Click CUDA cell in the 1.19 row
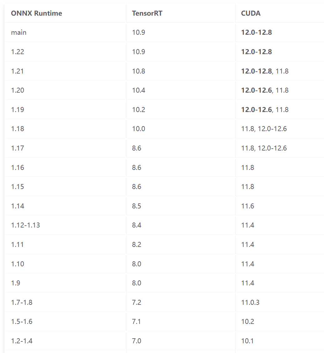Viewport: 324px width, 353px height. 265,110
